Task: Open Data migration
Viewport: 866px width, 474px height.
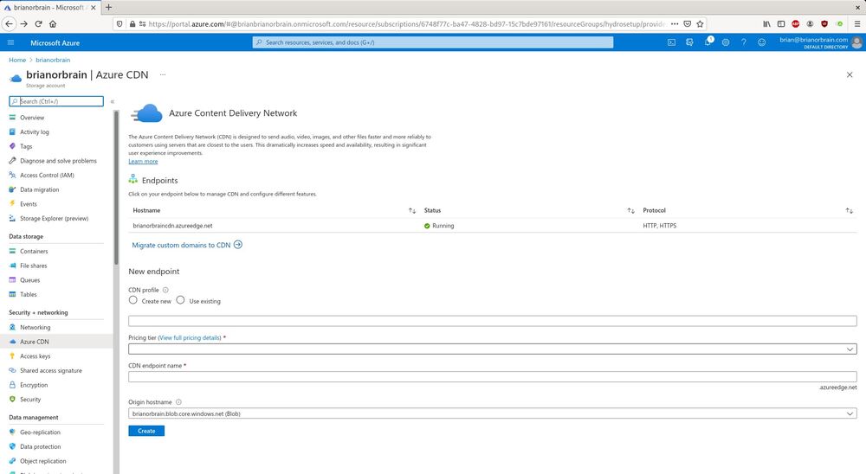Action: [x=39, y=189]
